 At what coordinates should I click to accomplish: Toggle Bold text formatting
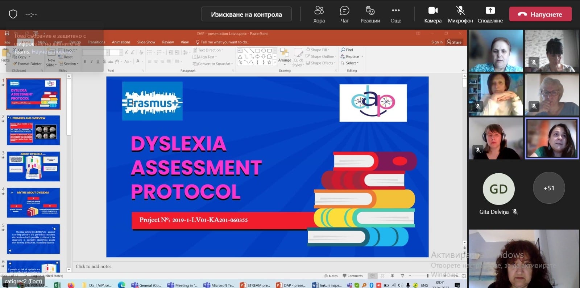(85, 62)
